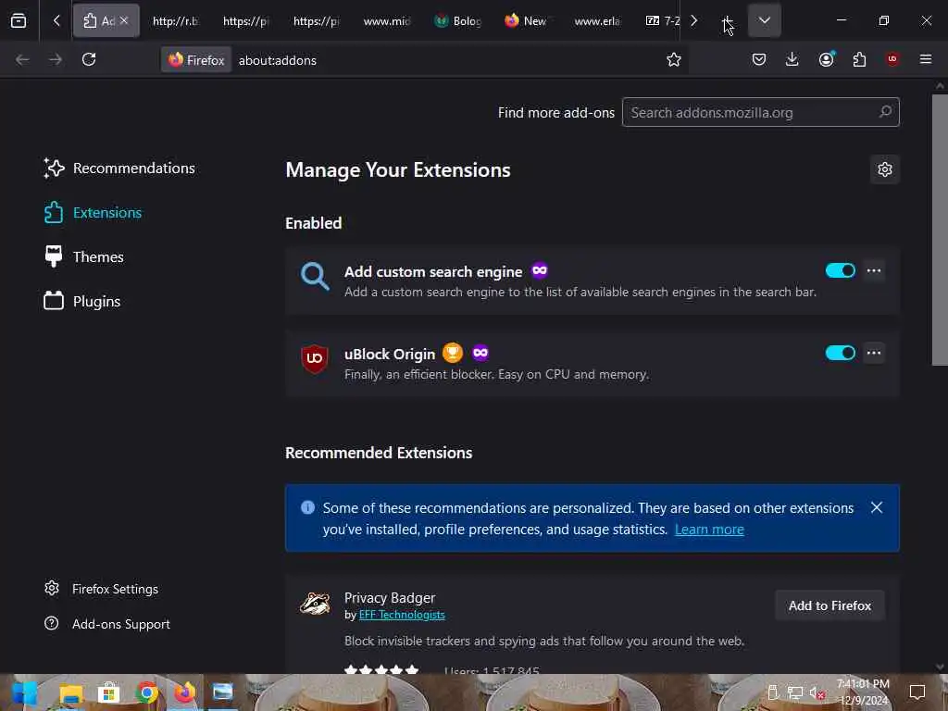The image size is (948, 711).
Task: Open Recommendations in the sidebar
Action: [119, 168]
